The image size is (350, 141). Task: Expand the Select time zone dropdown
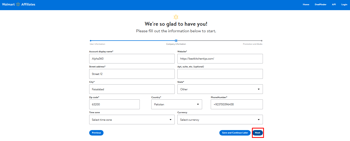pos(132,120)
